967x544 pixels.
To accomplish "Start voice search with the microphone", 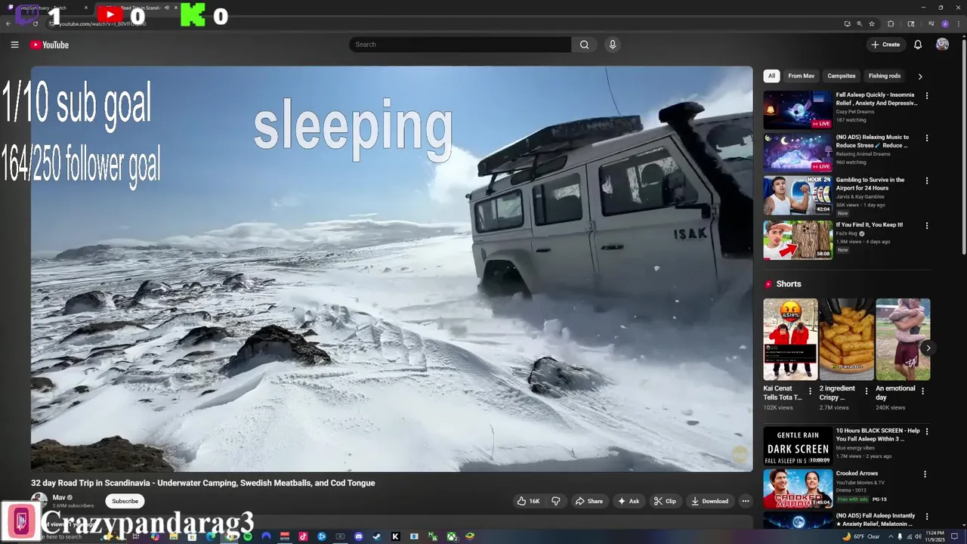I will (613, 45).
